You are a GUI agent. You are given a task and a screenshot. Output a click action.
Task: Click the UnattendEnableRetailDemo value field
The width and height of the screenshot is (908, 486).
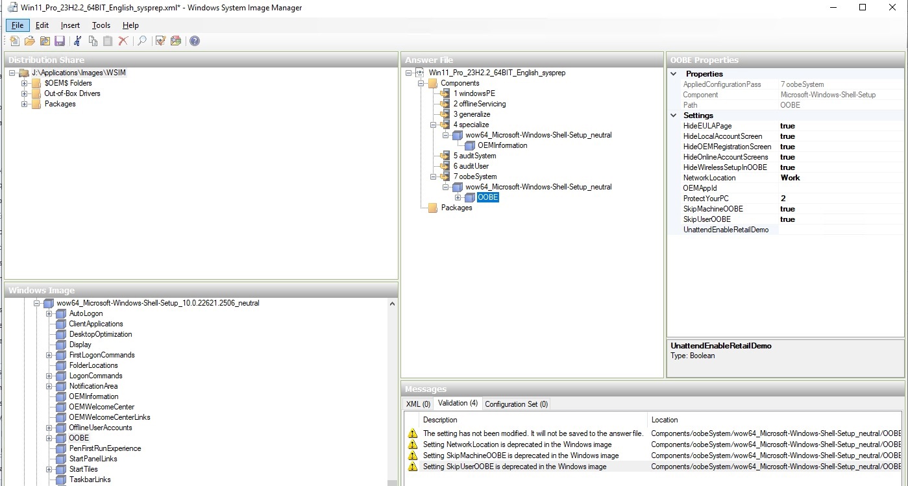841,230
